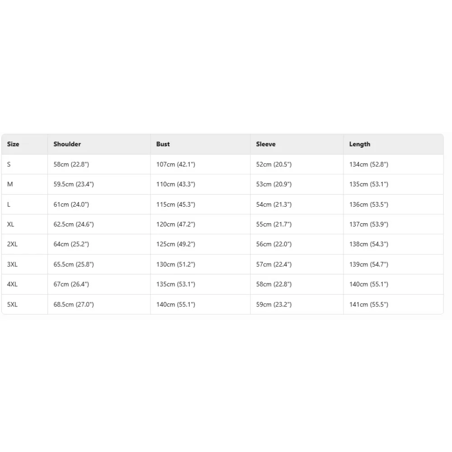Click the Size column header
The image size is (452, 452).
(x=13, y=144)
